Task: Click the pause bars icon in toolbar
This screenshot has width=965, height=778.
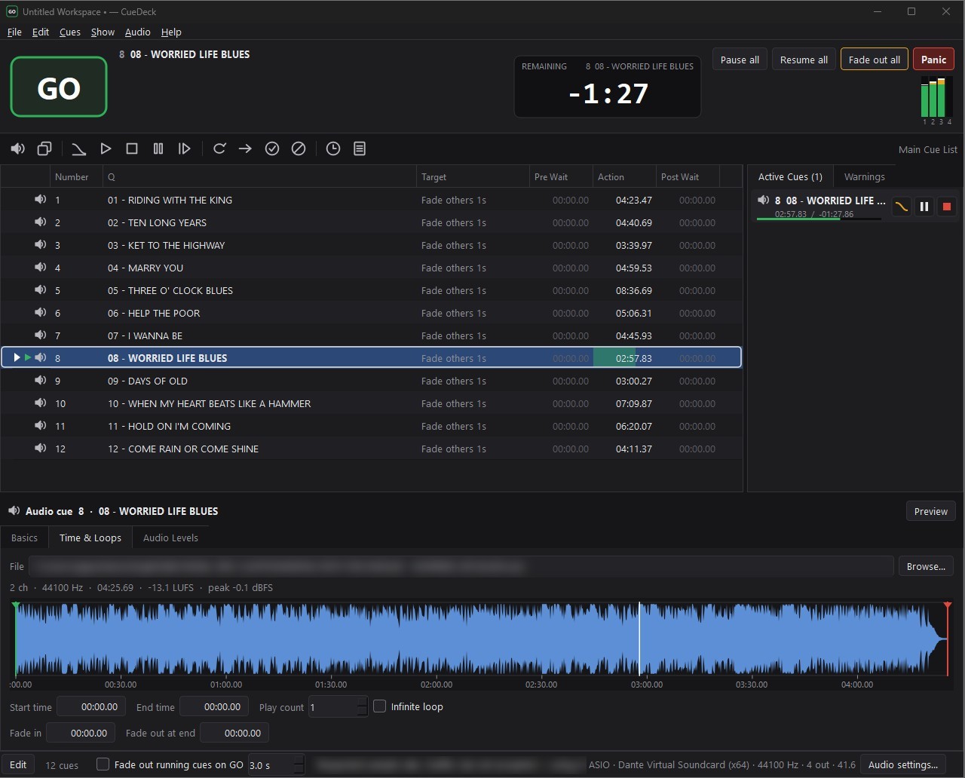Action: point(158,149)
